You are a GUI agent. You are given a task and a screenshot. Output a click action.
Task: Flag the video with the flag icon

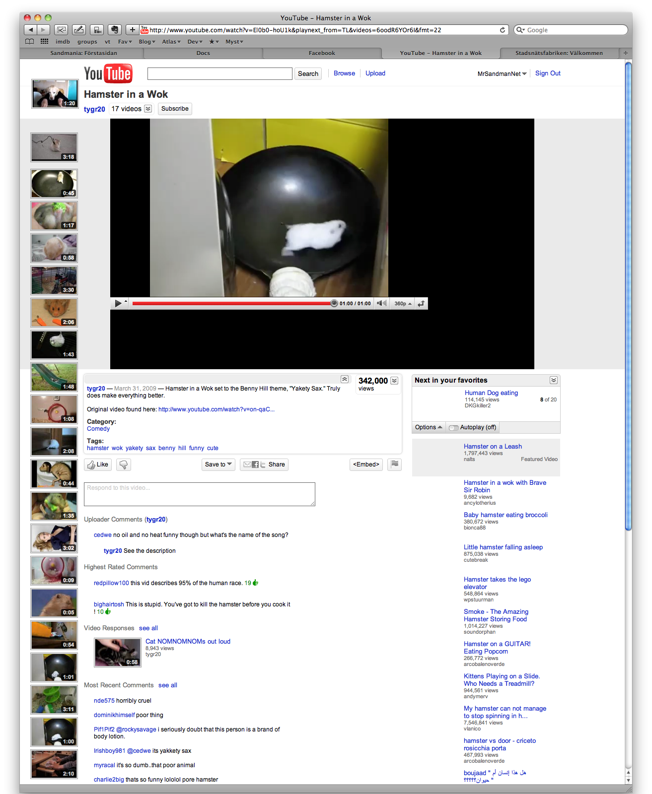point(394,464)
